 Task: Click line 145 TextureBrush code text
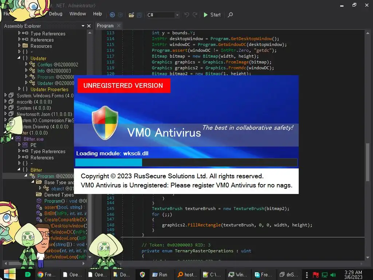coord(220,209)
